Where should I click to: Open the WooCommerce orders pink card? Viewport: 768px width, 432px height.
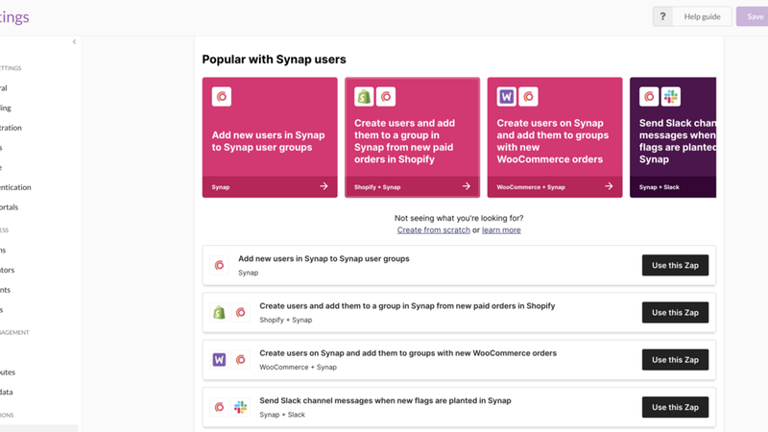click(x=555, y=137)
